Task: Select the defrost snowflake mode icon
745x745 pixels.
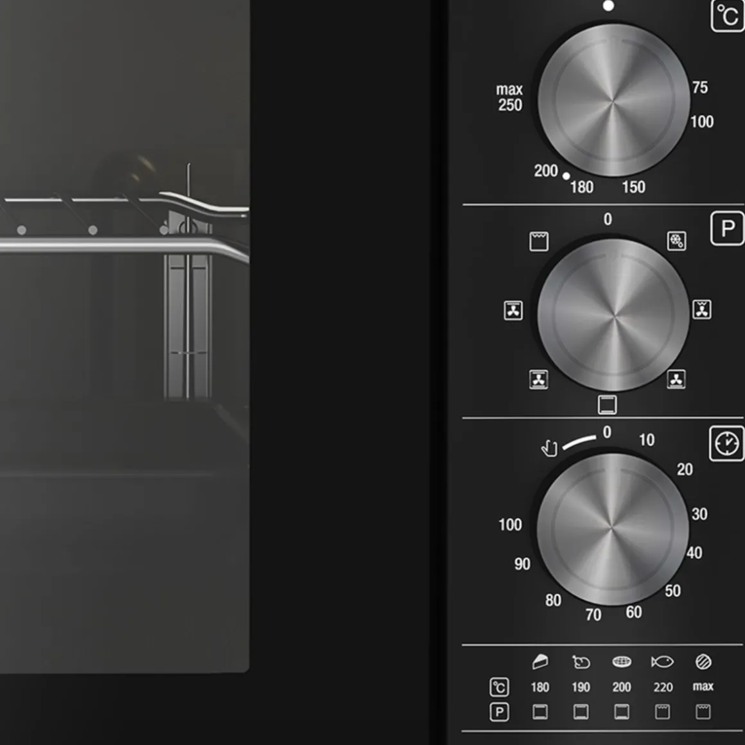Action: point(676,241)
